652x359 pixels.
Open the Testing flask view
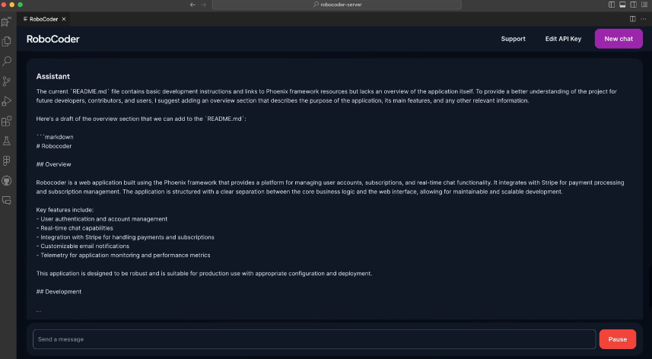[6, 141]
